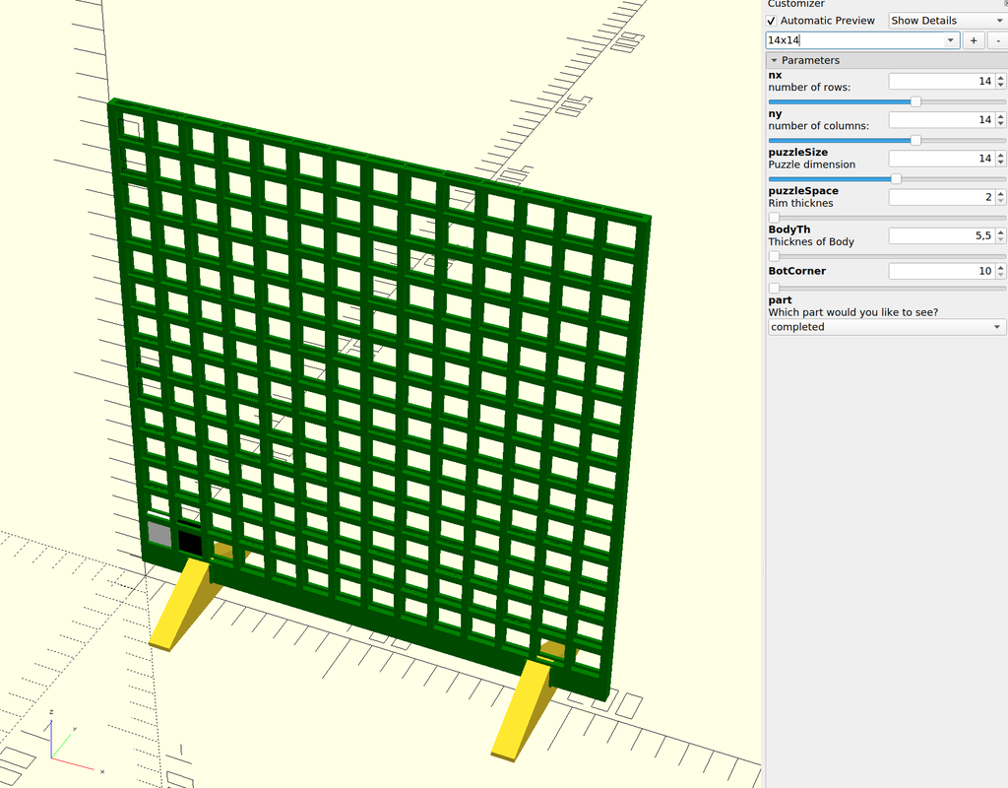Click the nx number of rows slider handle
This screenshot has width=1008, height=788.
915,101
